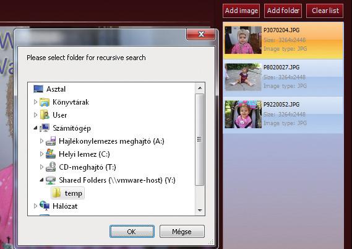Select the CD-meghajtó (T:) drive icon

[x=51, y=167]
